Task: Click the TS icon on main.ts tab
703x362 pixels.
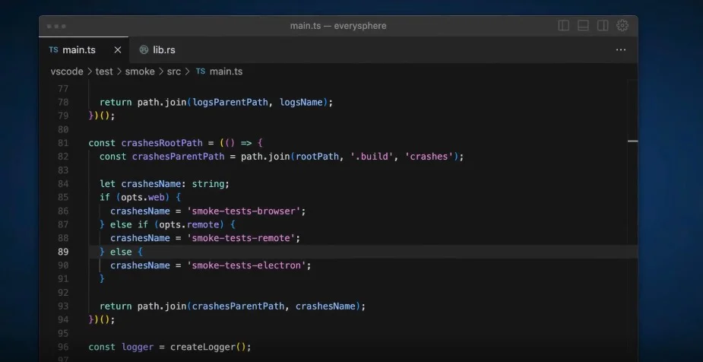Action: (x=53, y=49)
